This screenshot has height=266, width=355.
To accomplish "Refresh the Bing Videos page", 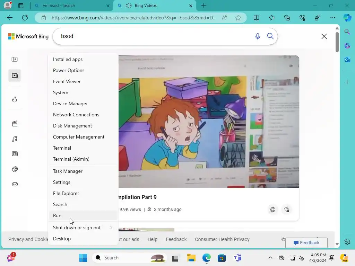I will pyautogui.click(x=25, y=18).
